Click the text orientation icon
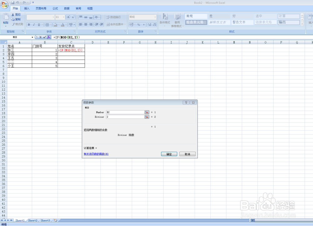This screenshot has width=313, height=226. [97, 17]
